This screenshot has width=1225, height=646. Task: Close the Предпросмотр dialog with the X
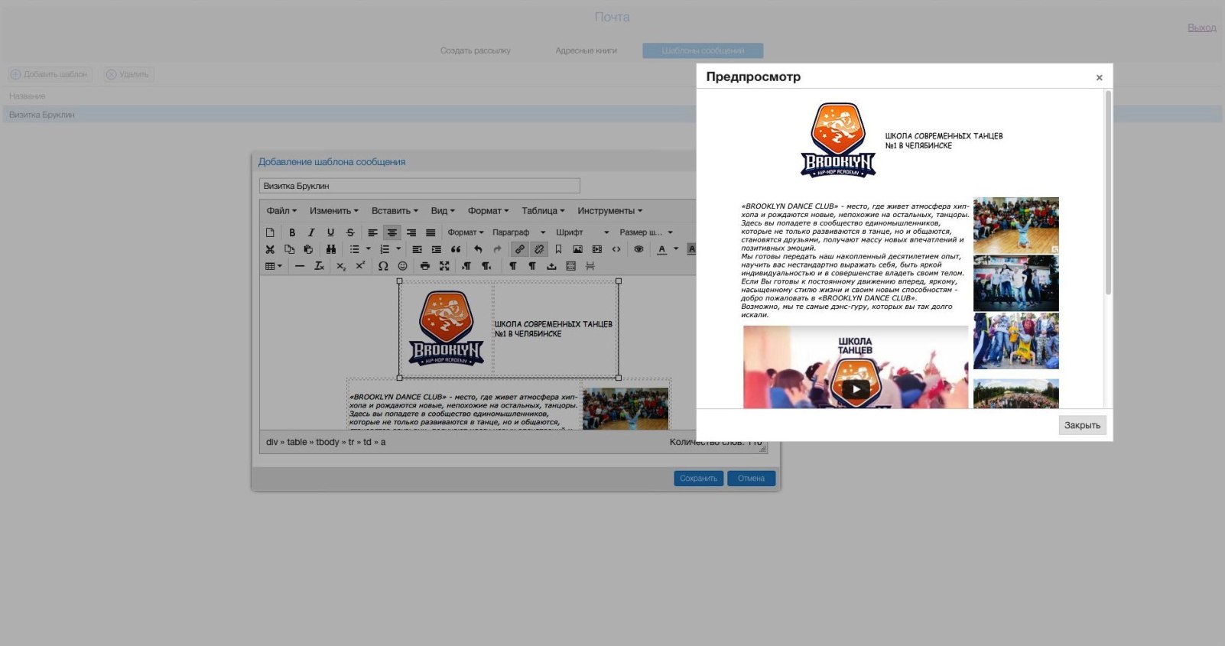tap(1099, 77)
